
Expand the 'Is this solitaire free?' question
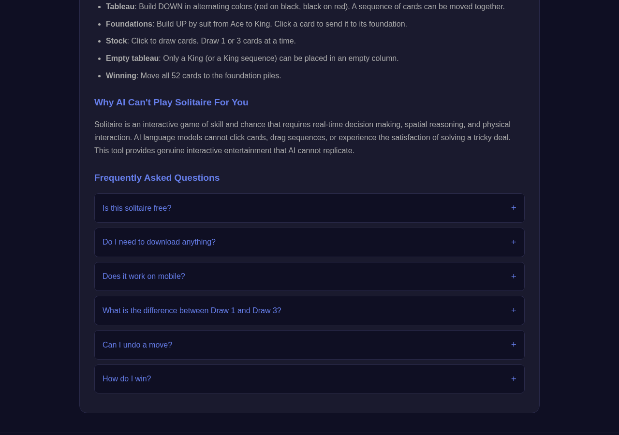(x=309, y=208)
